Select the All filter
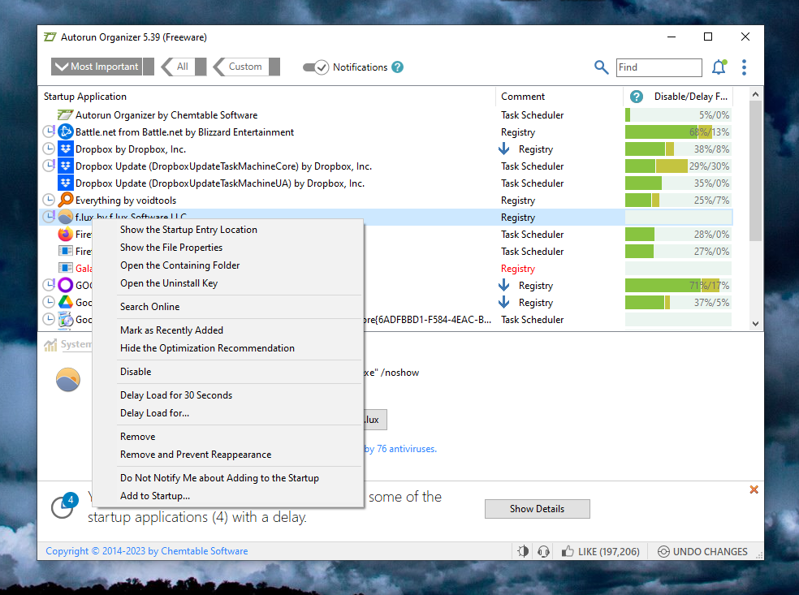799x595 pixels. pos(184,67)
